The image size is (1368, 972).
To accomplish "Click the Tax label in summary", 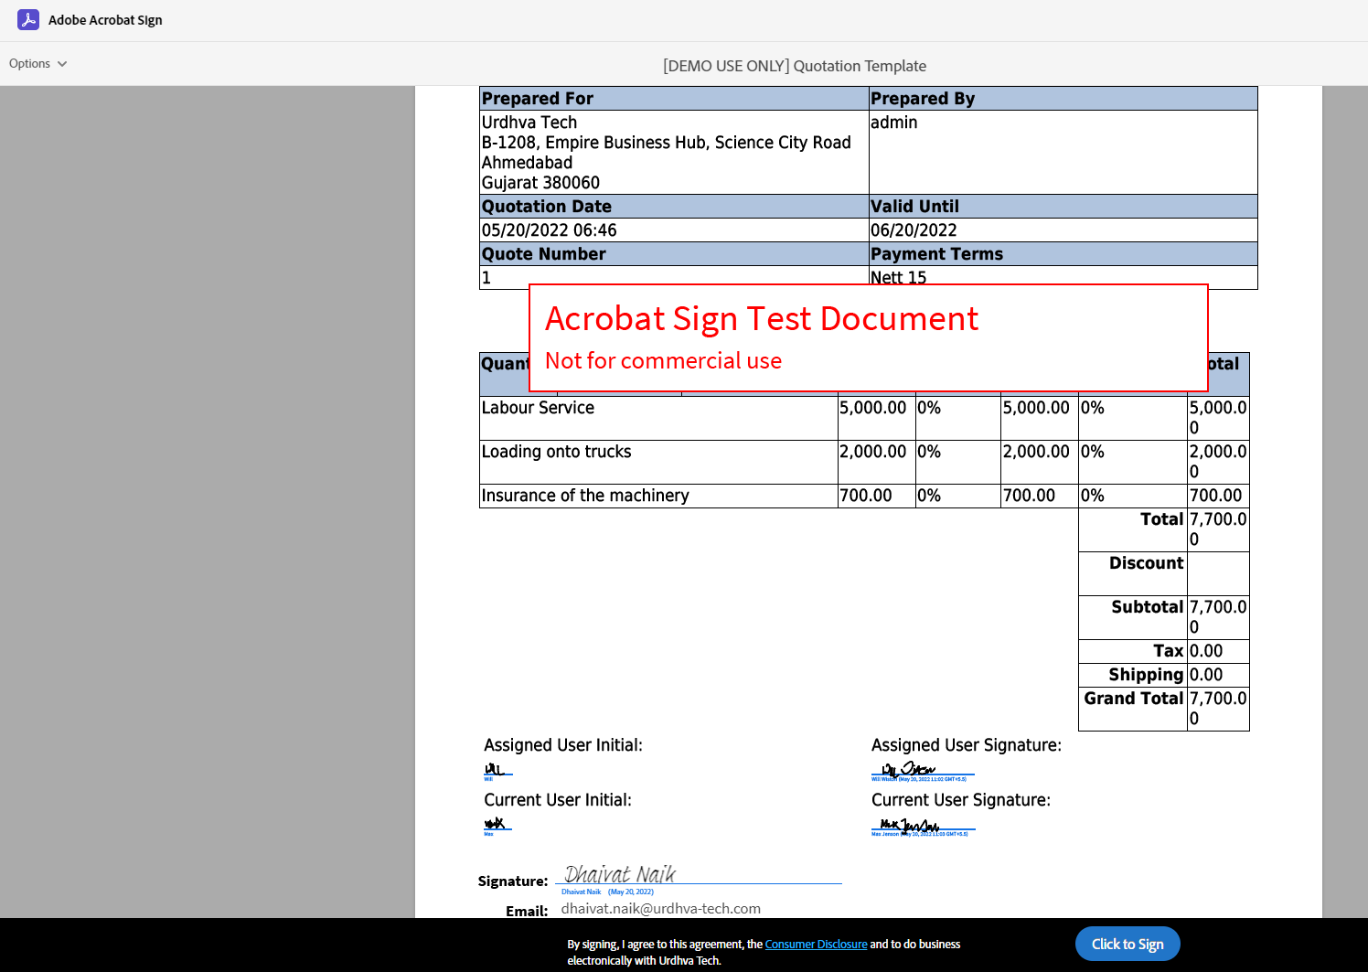I will 1169,651.
